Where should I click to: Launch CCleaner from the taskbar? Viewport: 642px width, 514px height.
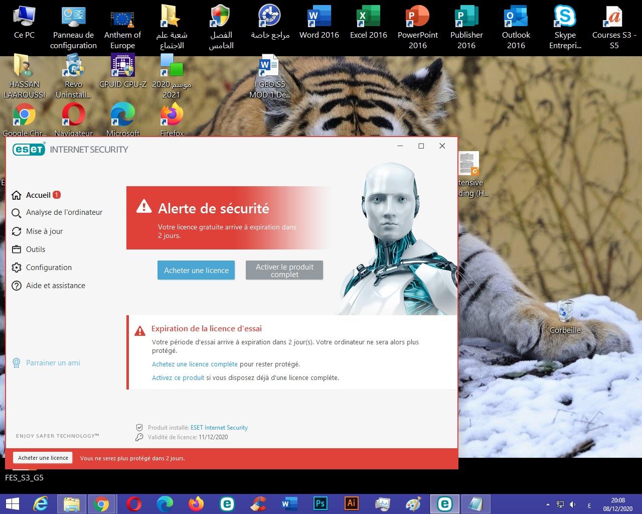click(258, 503)
